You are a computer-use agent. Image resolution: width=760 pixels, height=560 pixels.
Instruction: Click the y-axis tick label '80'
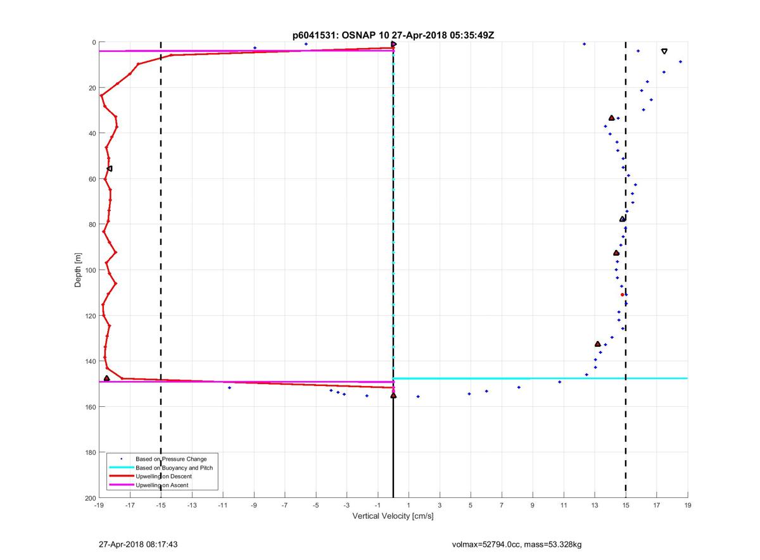coord(92,225)
